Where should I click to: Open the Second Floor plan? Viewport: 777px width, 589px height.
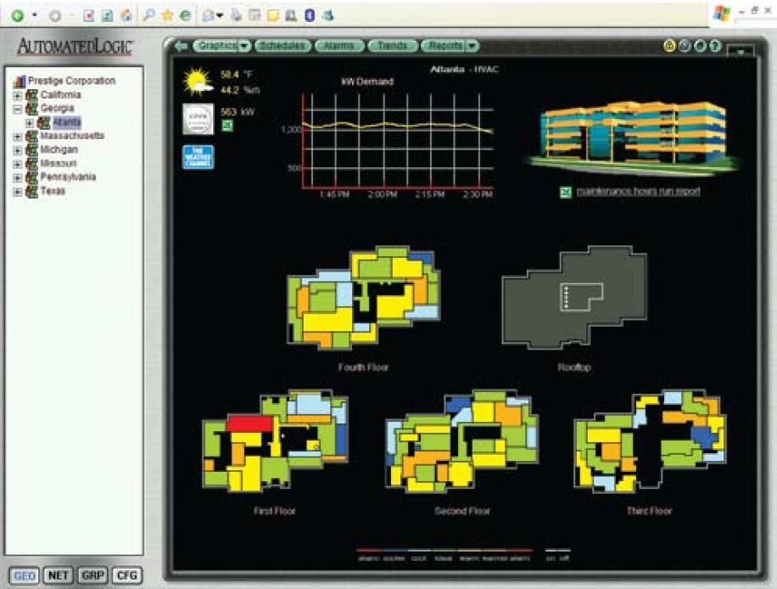tap(461, 440)
